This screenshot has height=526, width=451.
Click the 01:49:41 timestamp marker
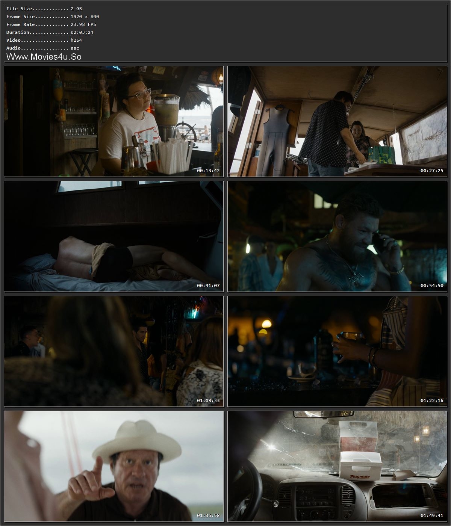click(431, 515)
